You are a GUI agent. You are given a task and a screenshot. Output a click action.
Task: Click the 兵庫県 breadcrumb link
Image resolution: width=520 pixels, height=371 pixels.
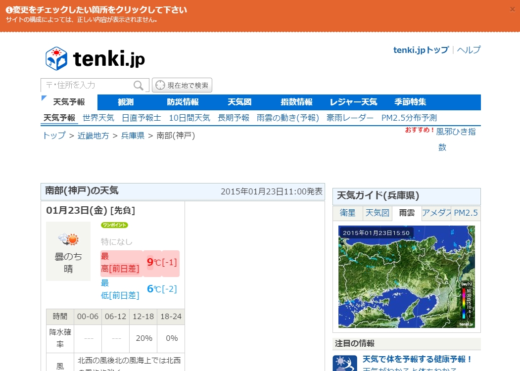point(133,136)
